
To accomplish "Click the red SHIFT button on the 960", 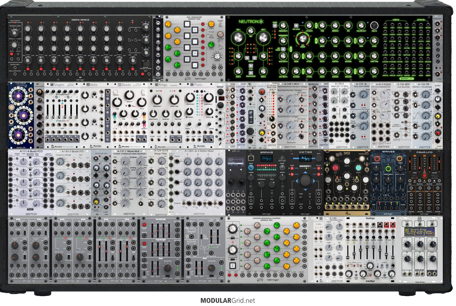I will tap(143, 74).
